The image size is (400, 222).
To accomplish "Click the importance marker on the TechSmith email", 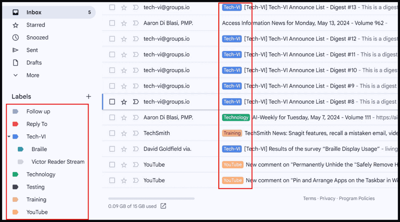I will [136, 133].
